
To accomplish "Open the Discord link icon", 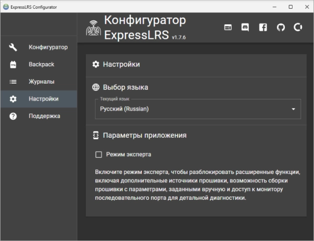I will click(245, 27).
